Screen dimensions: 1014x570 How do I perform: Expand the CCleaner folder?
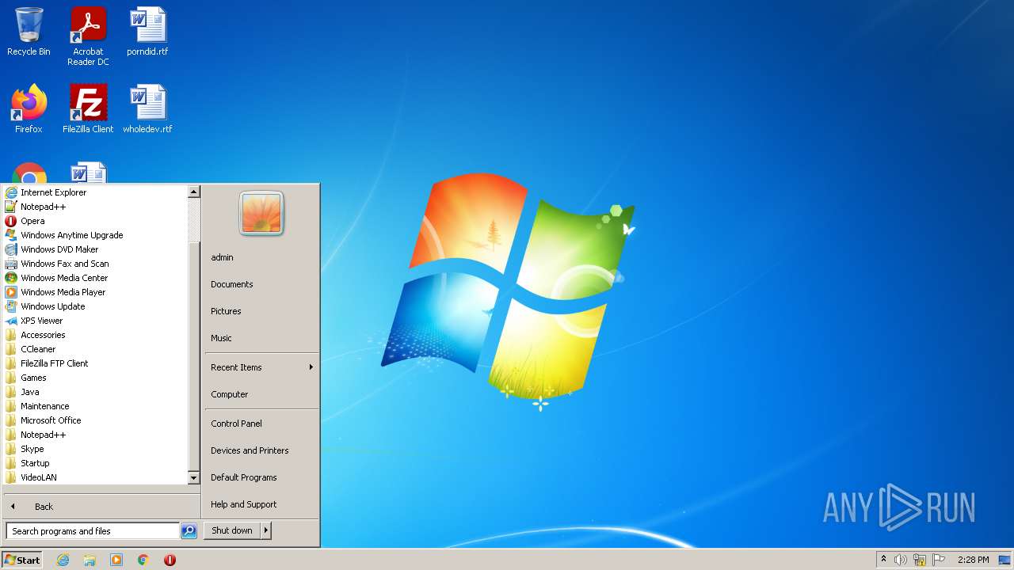point(95,349)
